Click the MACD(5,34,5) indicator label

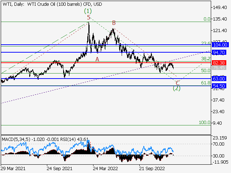point(16,139)
